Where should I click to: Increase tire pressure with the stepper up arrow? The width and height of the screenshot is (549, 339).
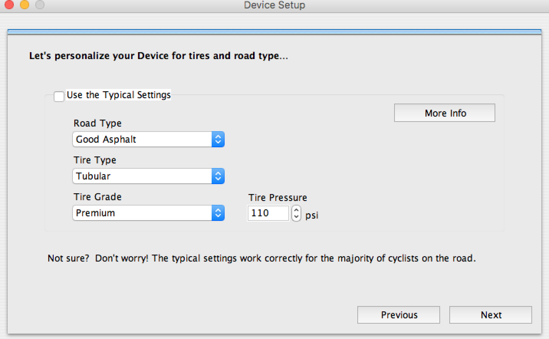click(x=296, y=210)
